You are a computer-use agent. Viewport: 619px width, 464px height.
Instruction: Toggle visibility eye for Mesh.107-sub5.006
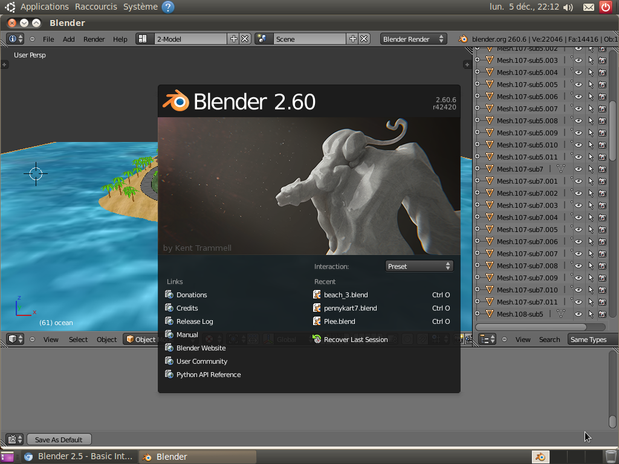[x=578, y=97]
